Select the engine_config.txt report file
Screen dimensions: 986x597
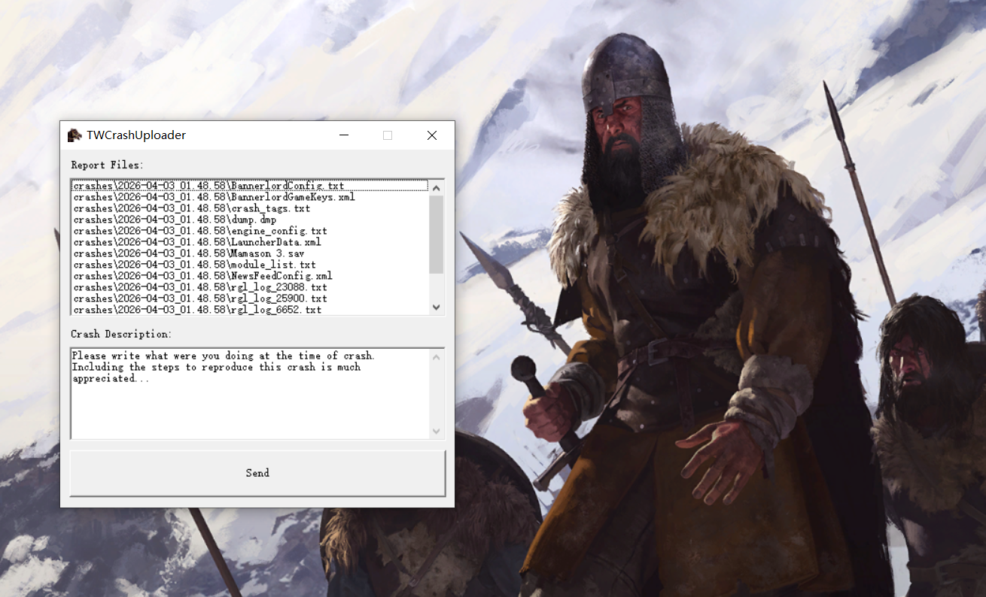pyautogui.click(x=200, y=231)
